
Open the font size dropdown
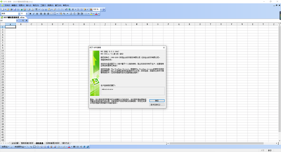[27, 14]
